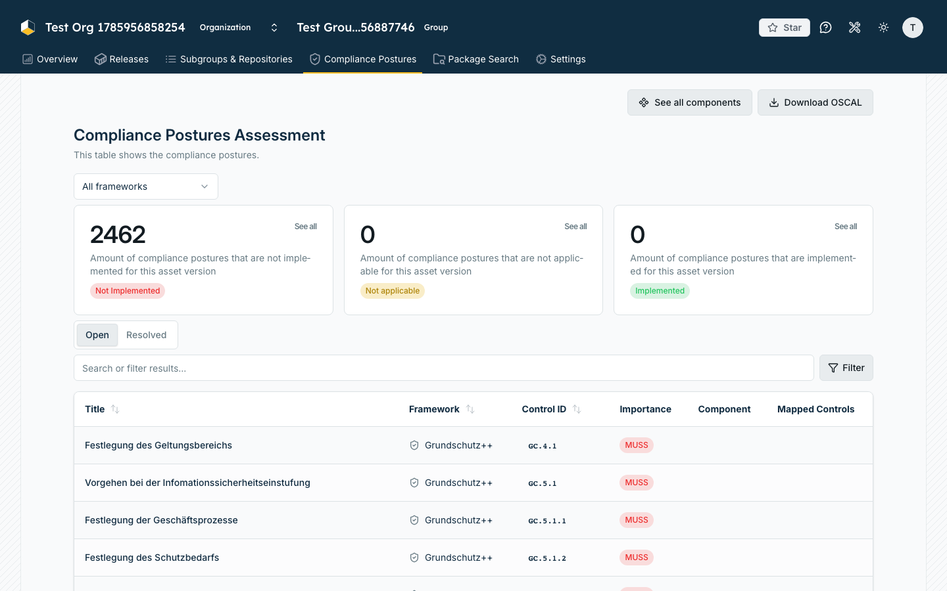
Task: Click the crossed tools icon in the header
Action: tap(855, 28)
